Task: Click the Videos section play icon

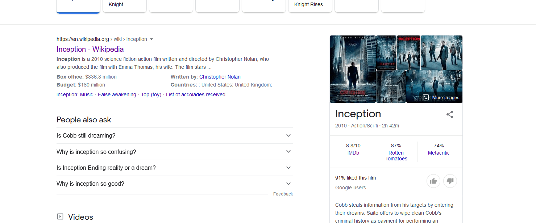Action: [x=60, y=216]
